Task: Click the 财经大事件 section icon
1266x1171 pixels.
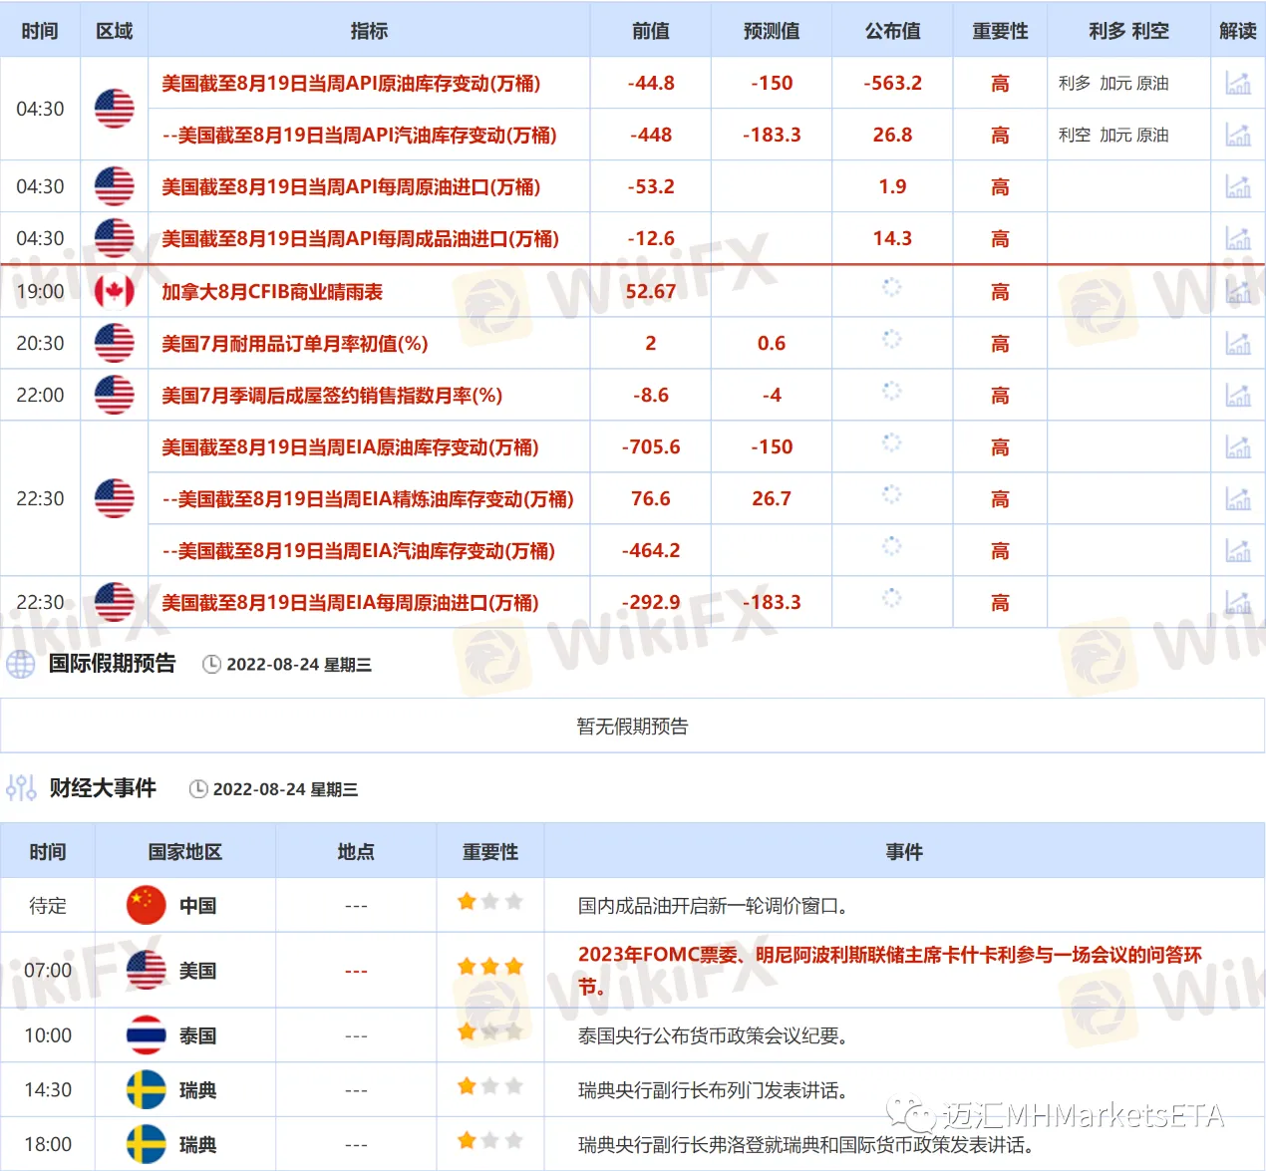Action: point(20,787)
